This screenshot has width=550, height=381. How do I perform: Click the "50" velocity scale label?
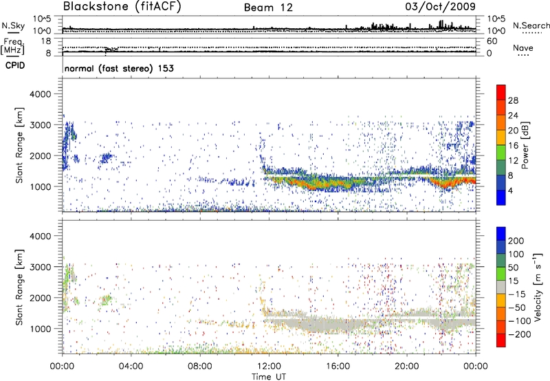pos(513,268)
